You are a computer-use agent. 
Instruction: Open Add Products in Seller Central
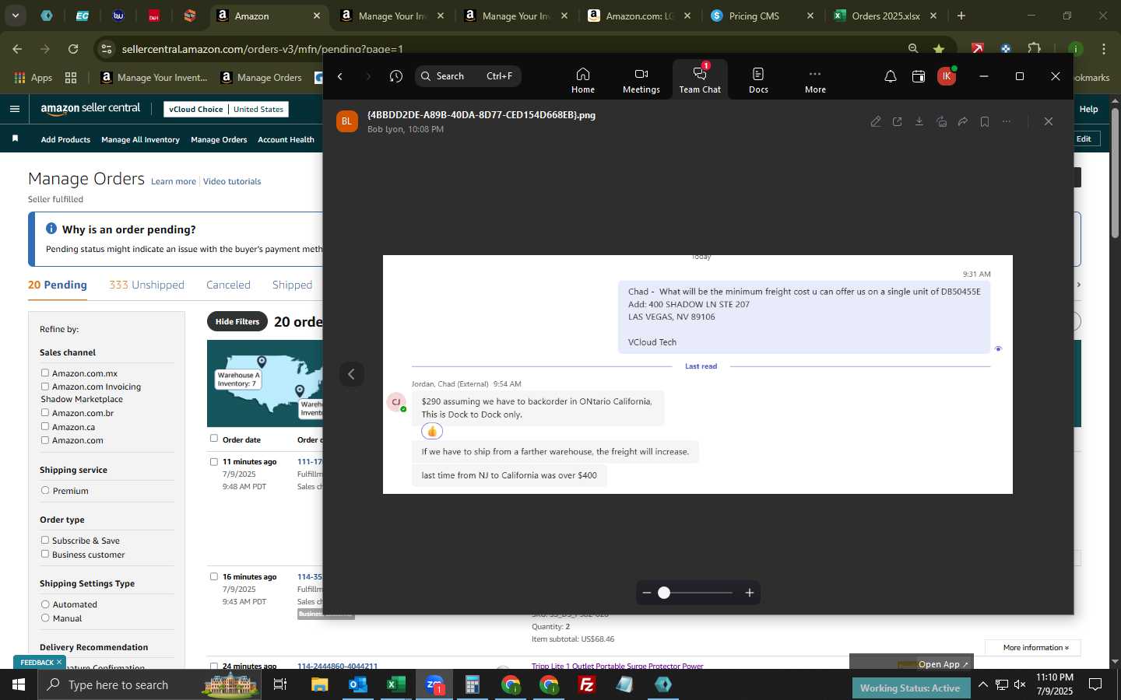[x=65, y=140]
